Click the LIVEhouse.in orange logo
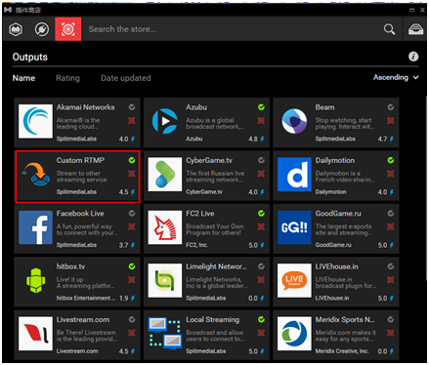 click(294, 280)
